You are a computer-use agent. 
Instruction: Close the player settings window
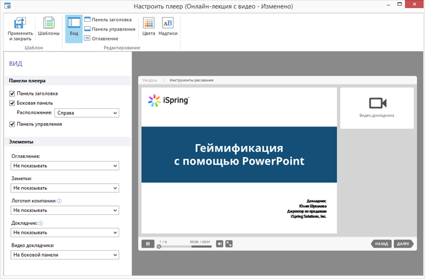414,4
